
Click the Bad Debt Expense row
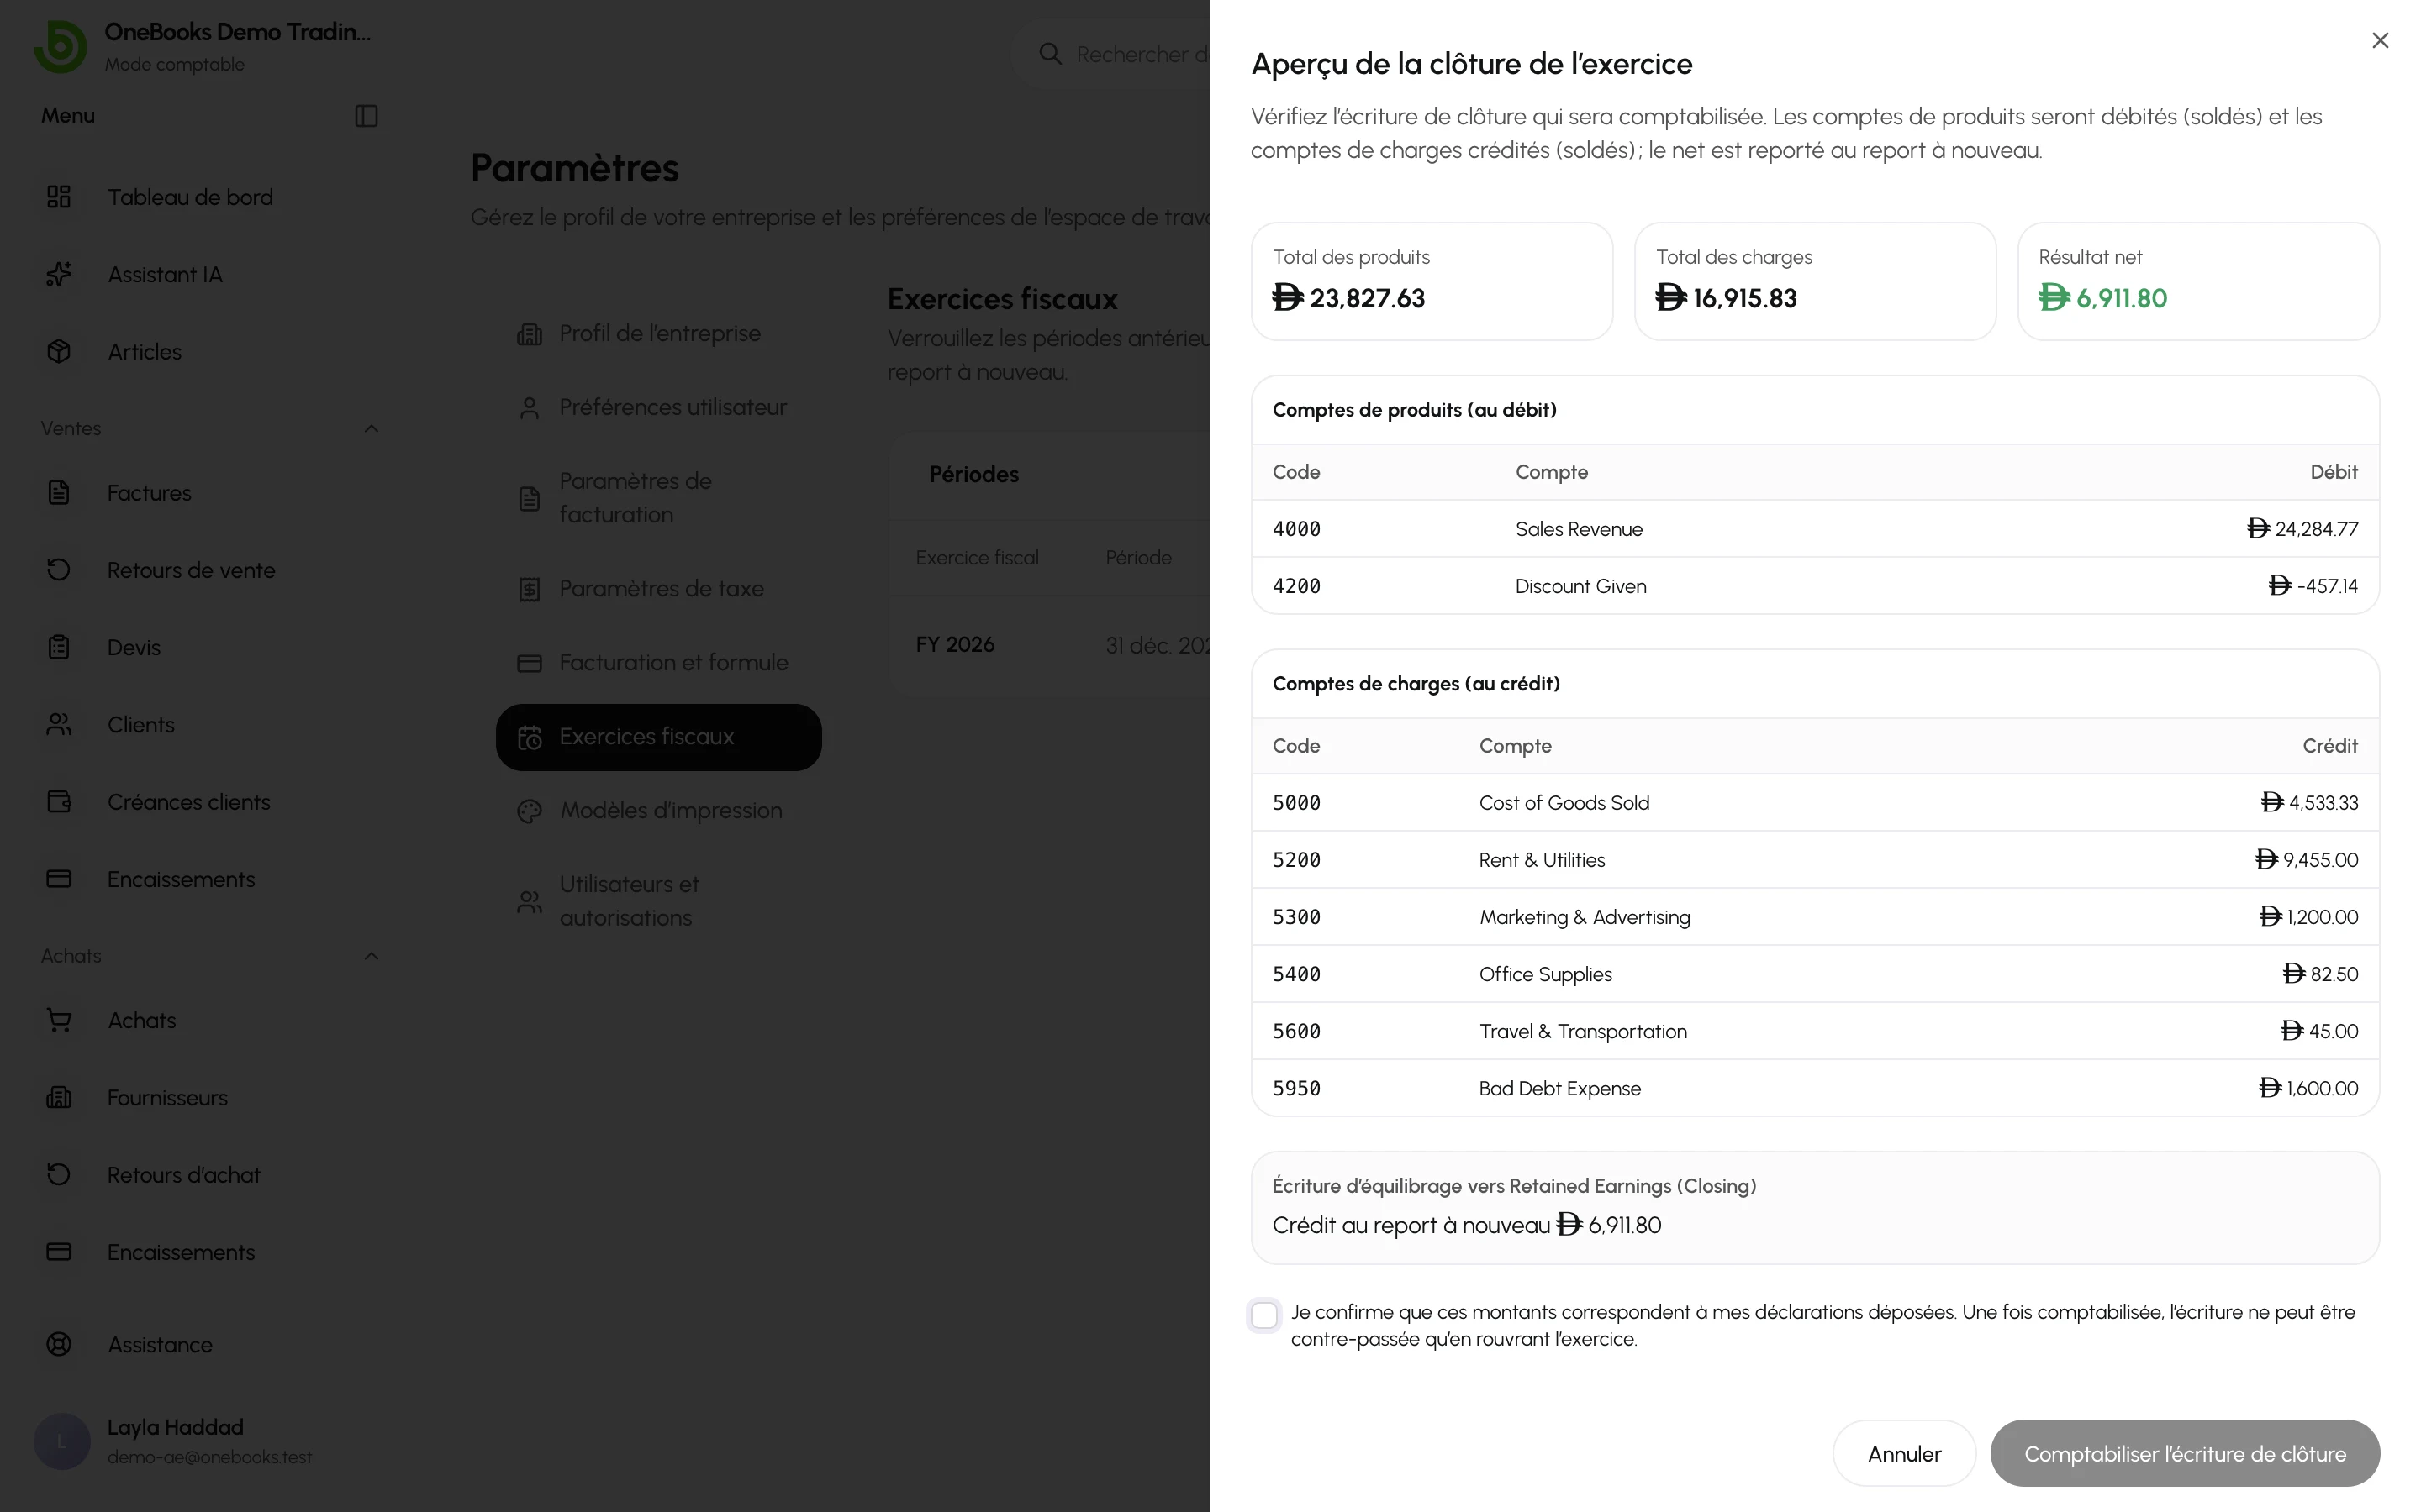(1815, 1088)
